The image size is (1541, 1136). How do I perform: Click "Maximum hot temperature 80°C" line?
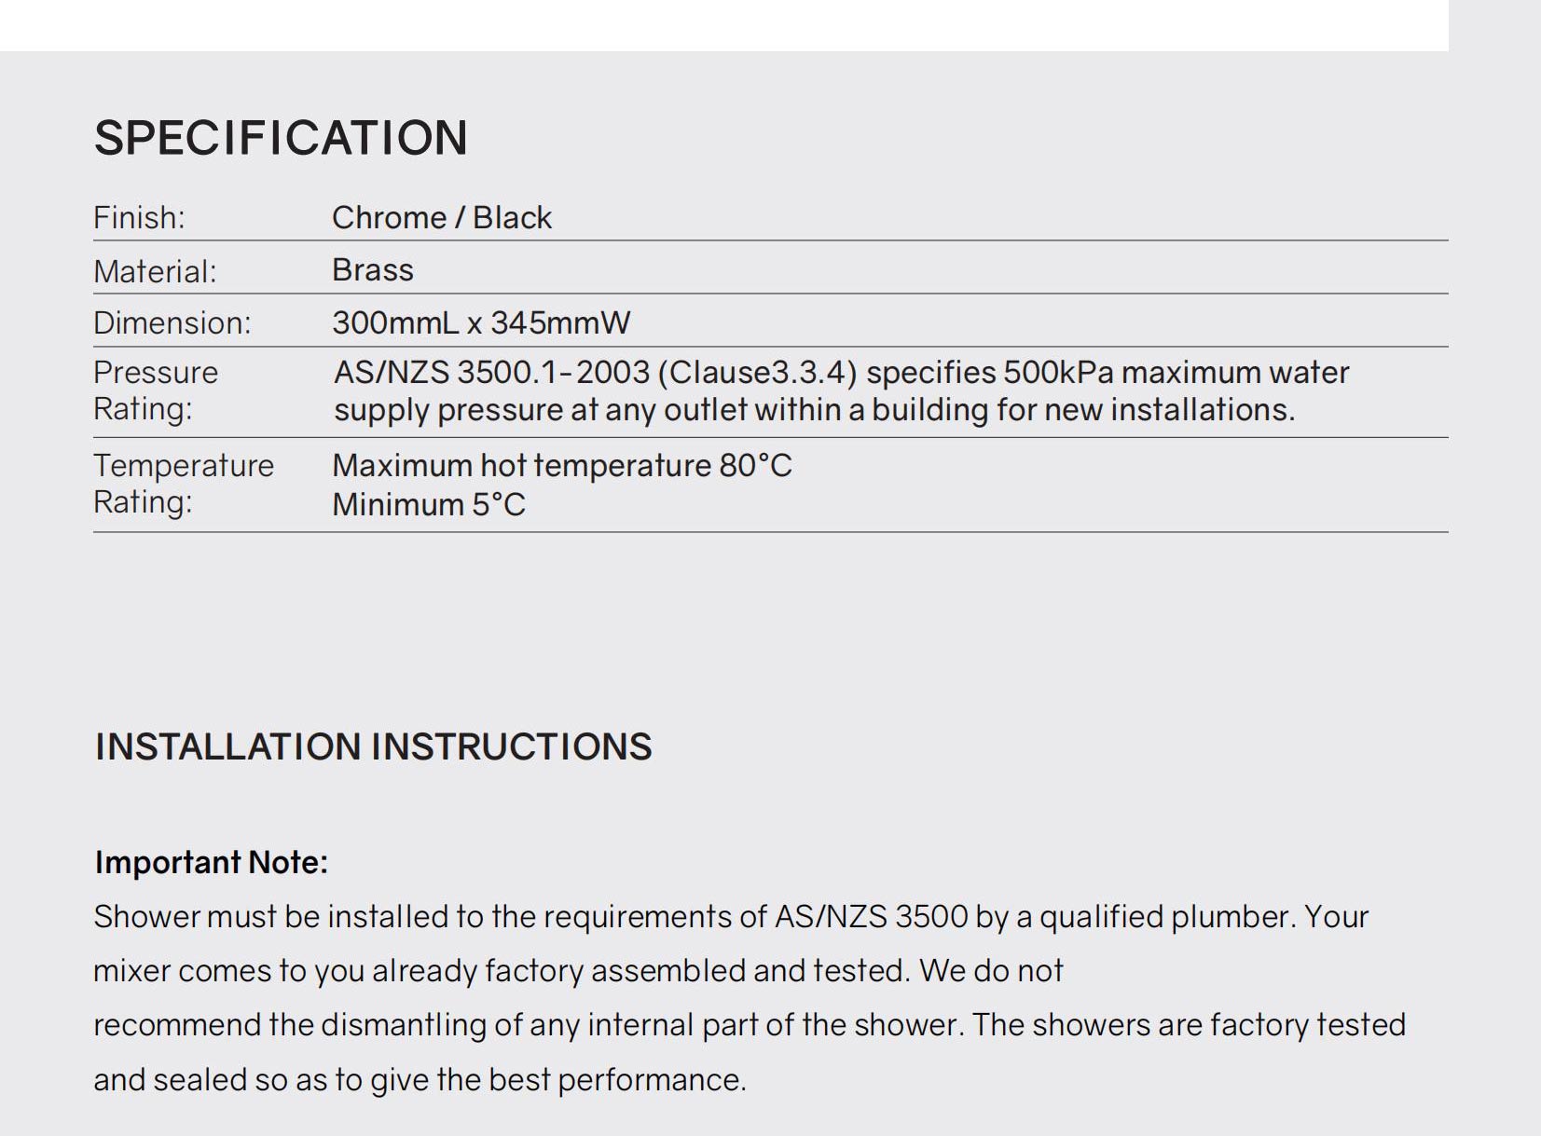tap(561, 465)
